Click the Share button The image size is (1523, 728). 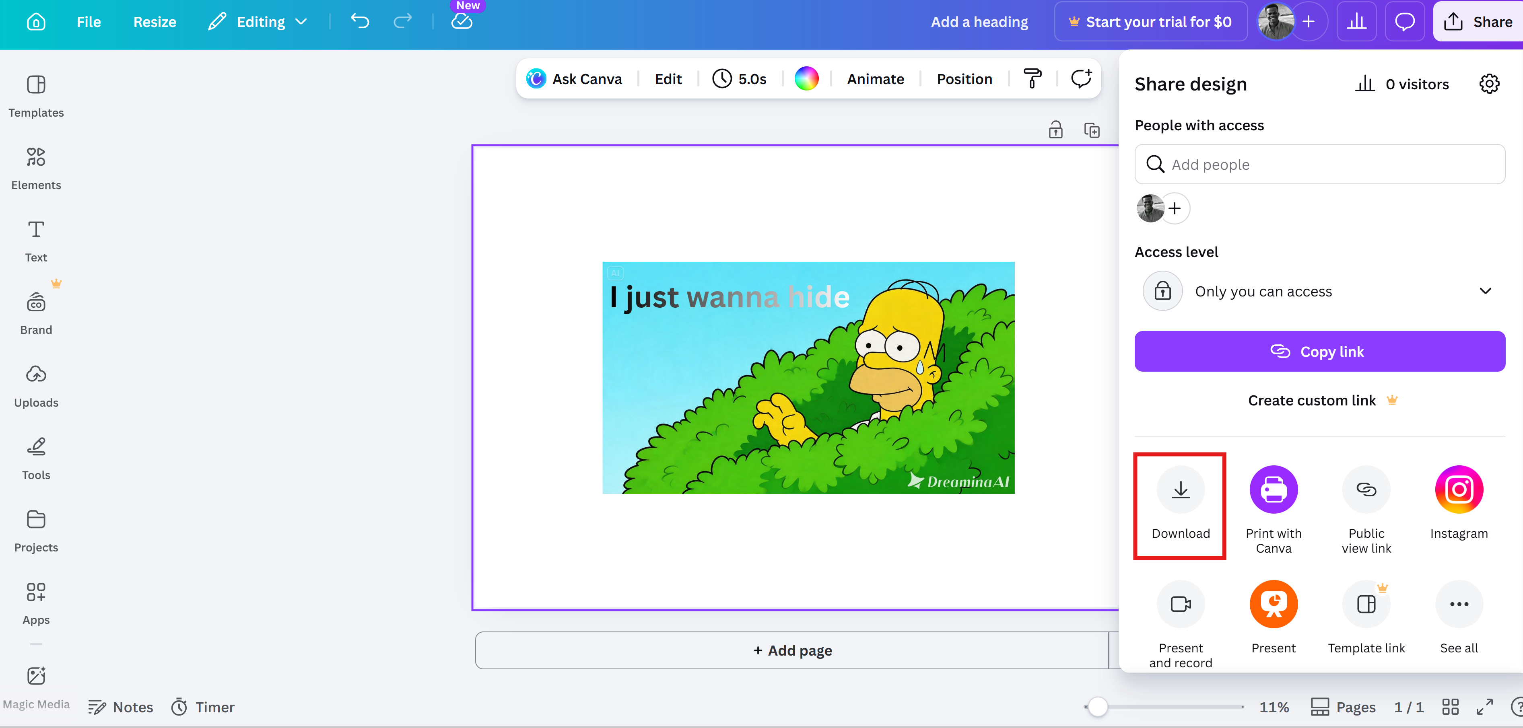coord(1478,22)
